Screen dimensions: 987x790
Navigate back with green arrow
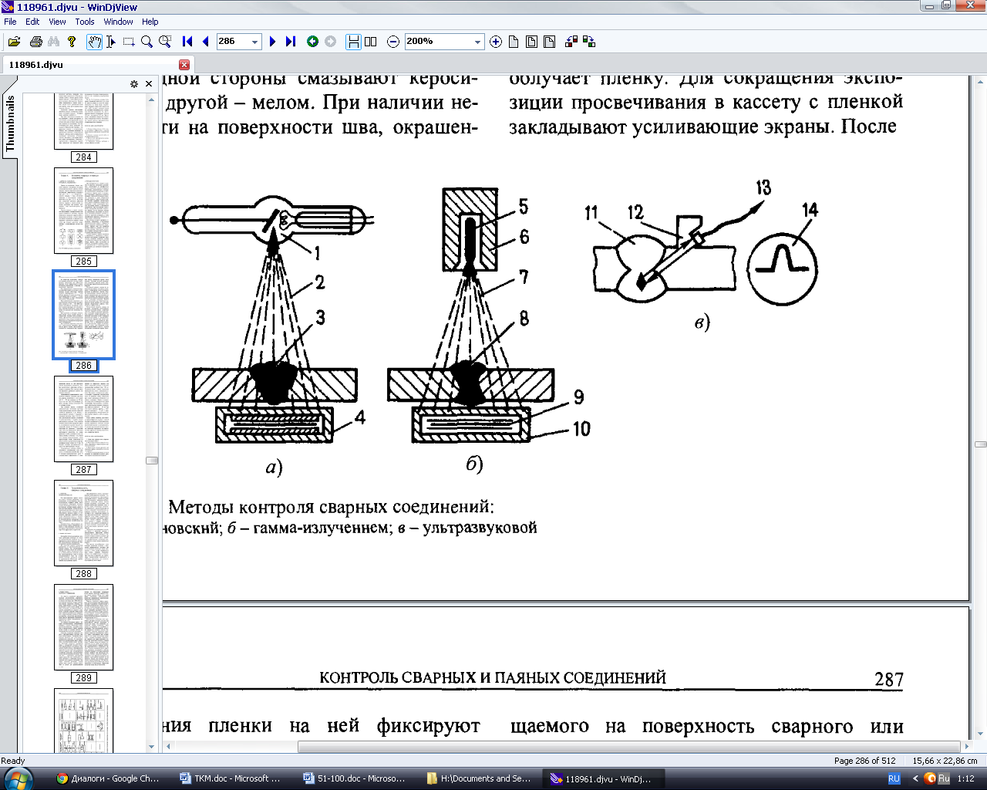[x=312, y=42]
